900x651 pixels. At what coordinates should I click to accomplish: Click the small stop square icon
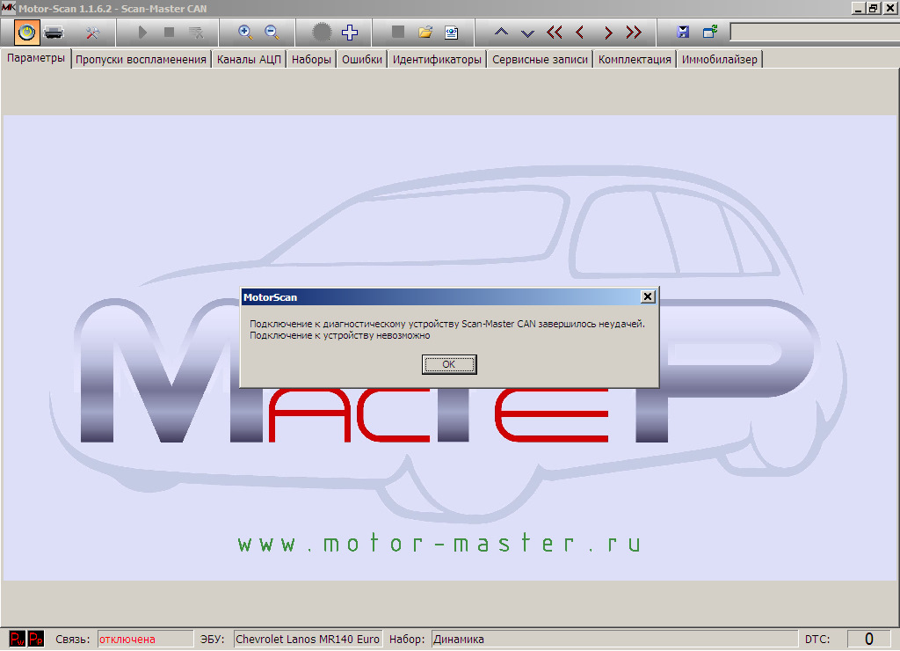tap(169, 33)
